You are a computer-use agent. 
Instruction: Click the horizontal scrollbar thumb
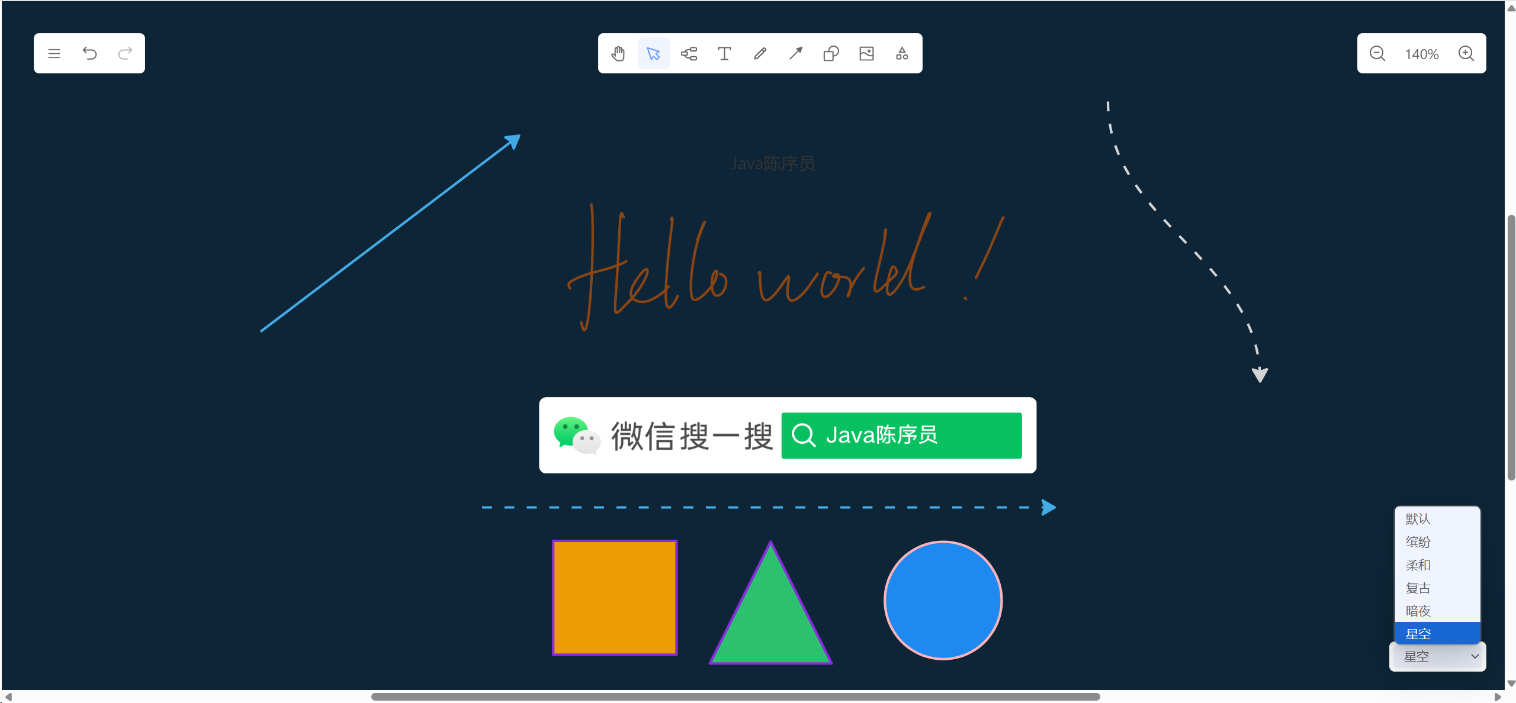coord(735,696)
